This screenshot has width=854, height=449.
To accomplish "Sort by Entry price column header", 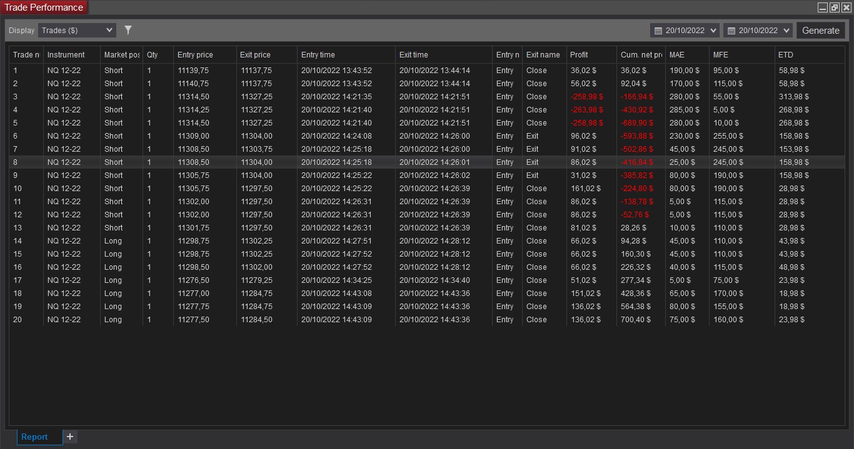I will point(205,55).
